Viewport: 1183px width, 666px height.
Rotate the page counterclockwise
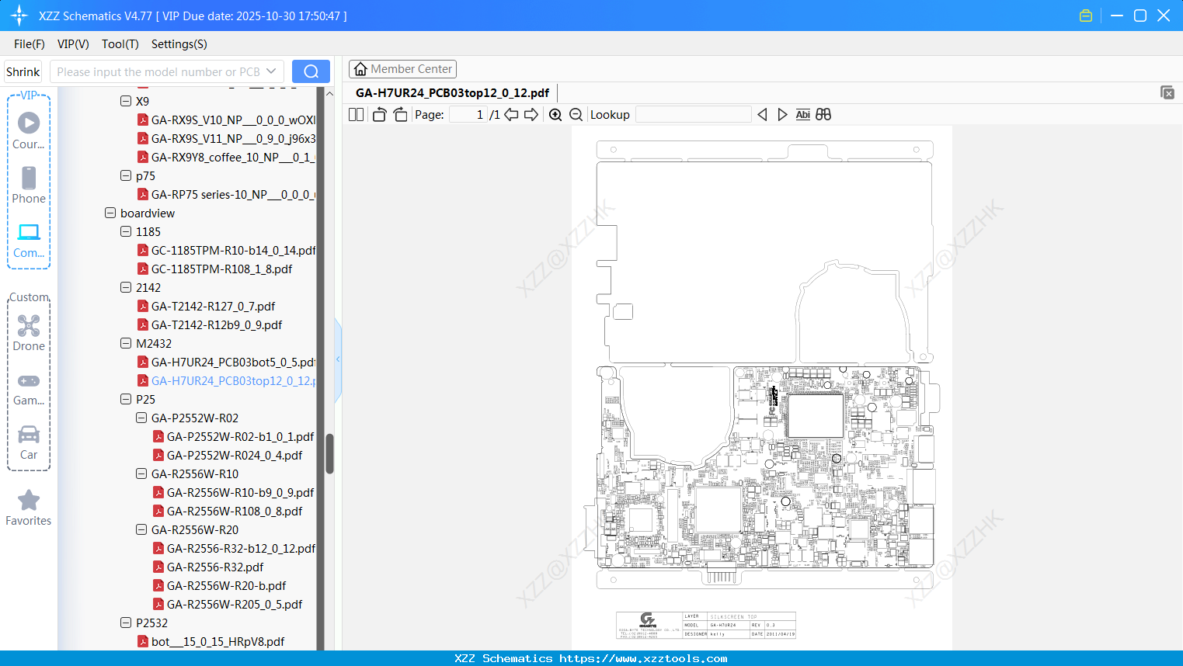[x=379, y=115]
